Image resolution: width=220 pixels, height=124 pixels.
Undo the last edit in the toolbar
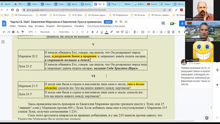4,32
